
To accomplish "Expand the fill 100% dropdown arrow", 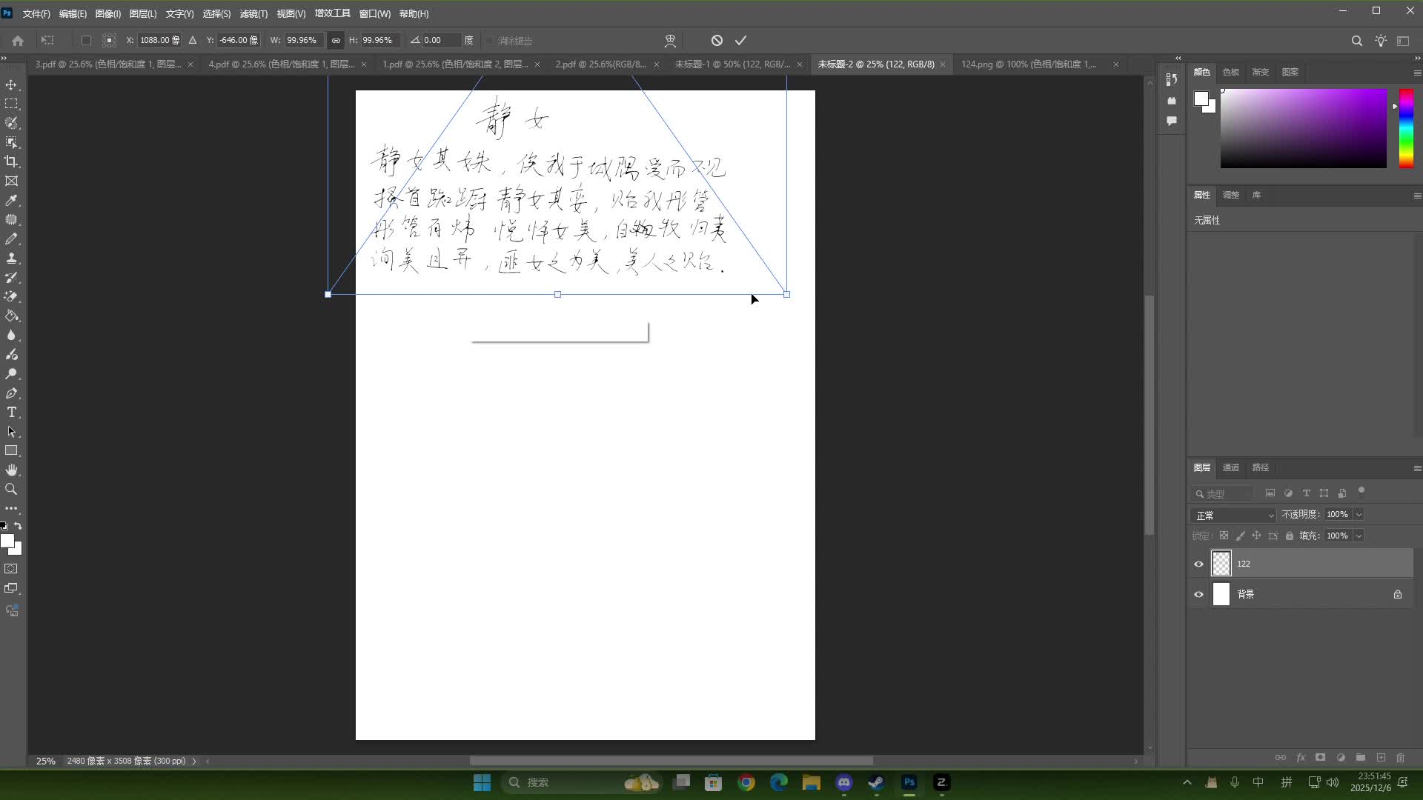I will (1359, 536).
